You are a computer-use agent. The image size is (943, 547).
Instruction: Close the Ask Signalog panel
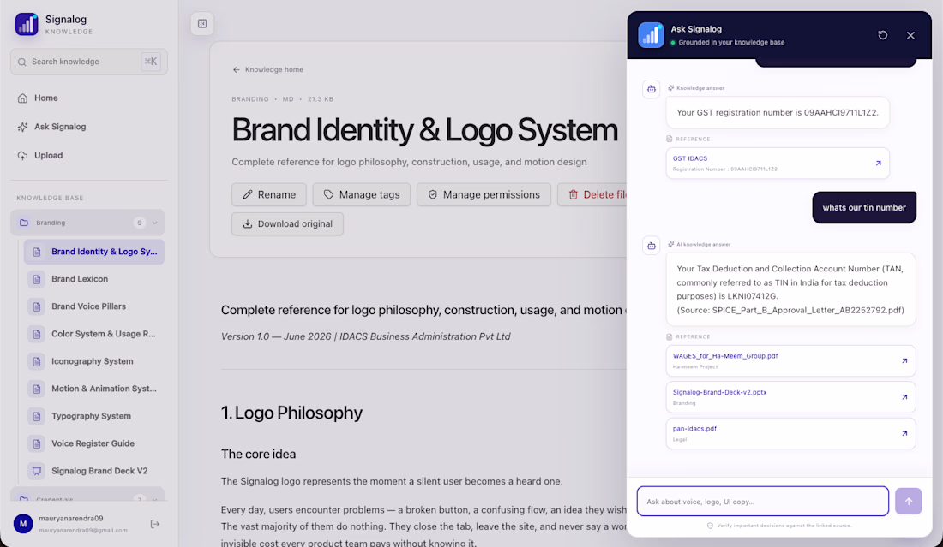click(910, 35)
